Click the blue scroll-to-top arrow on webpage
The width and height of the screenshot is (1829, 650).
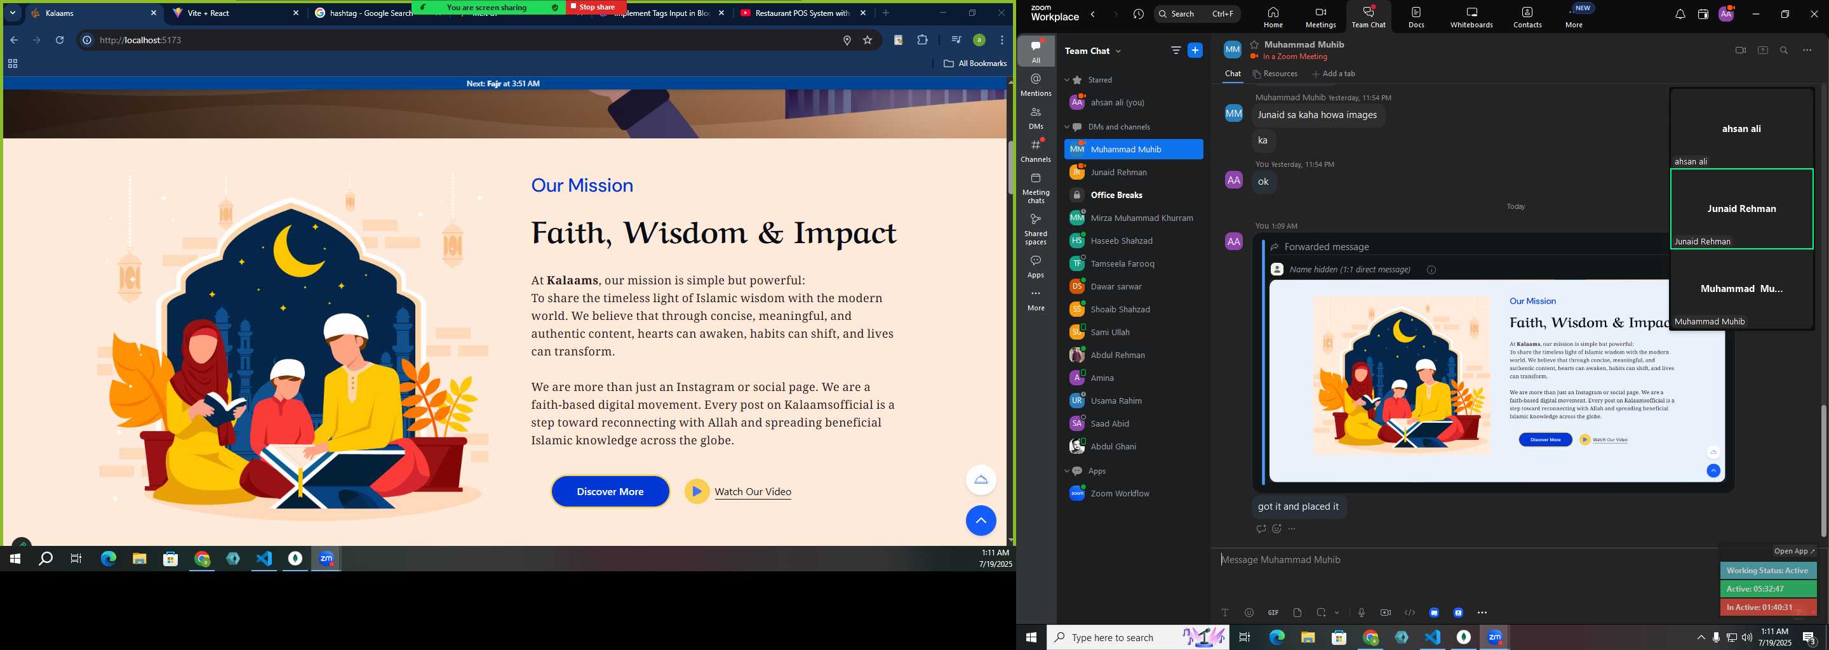981,521
